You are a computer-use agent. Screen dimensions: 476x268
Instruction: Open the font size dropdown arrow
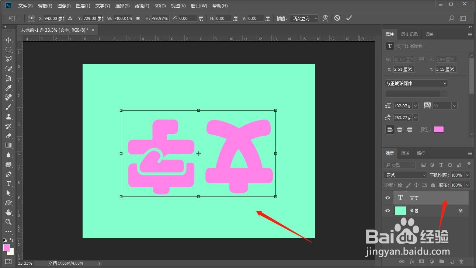(x=415, y=106)
